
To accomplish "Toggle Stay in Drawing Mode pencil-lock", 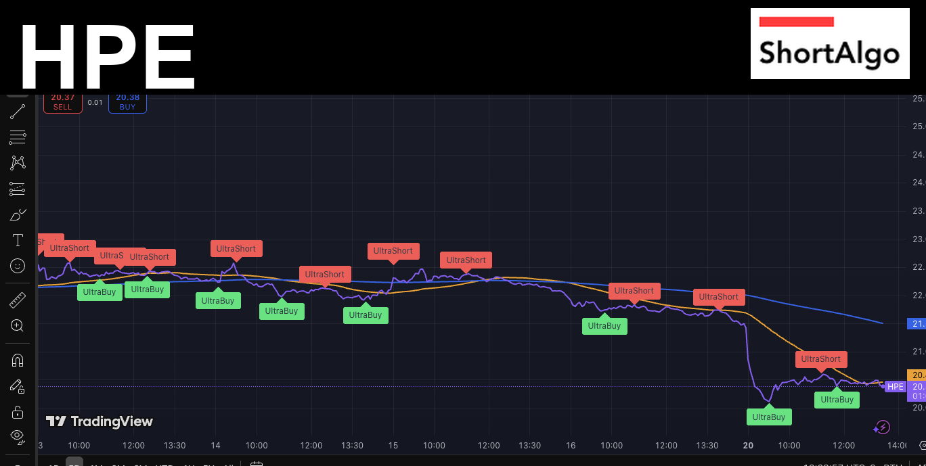I will pyautogui.click(x=18, y=386).
